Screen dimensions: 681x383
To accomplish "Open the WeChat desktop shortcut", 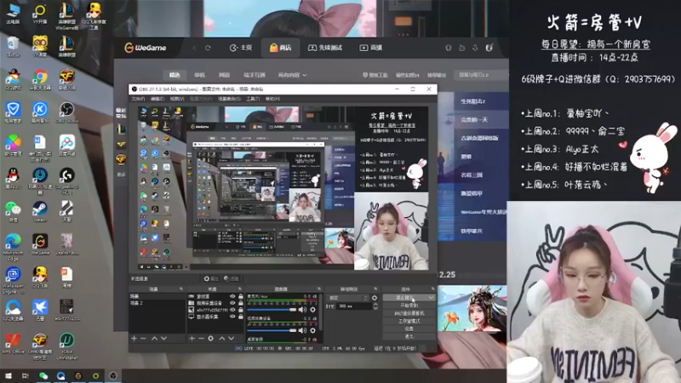I will 13,210.
